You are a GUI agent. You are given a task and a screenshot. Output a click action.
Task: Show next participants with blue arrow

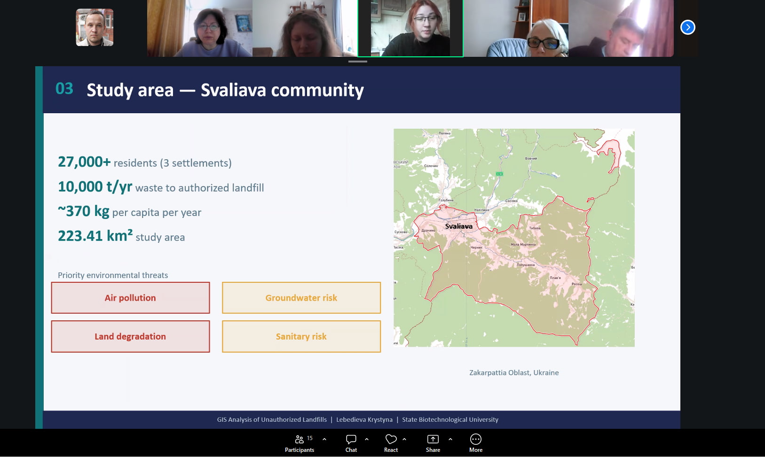pos(687,27)
